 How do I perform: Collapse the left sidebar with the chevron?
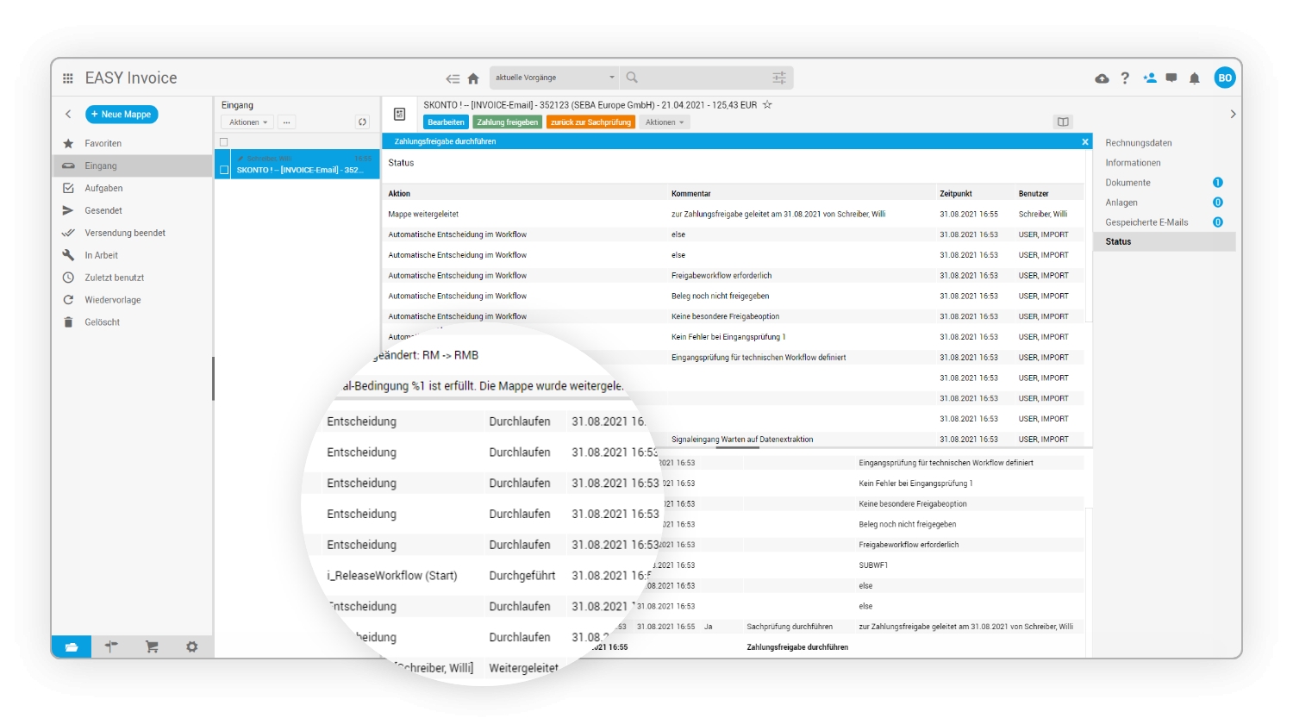click(x=68, y=114)
